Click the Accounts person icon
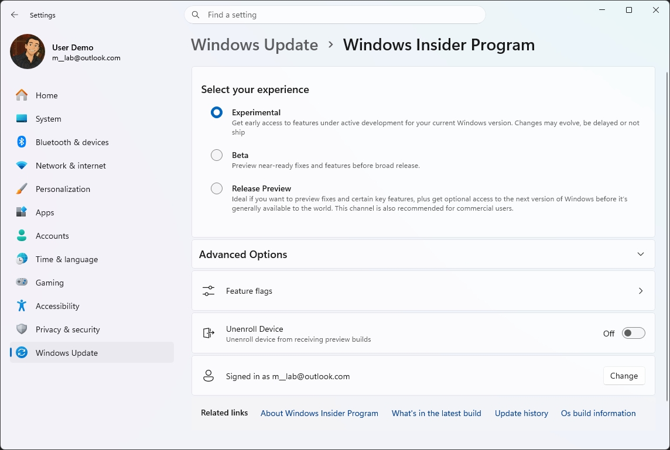Image resolution: width=670 pixels, height=450 pixels. click(21, 236)
